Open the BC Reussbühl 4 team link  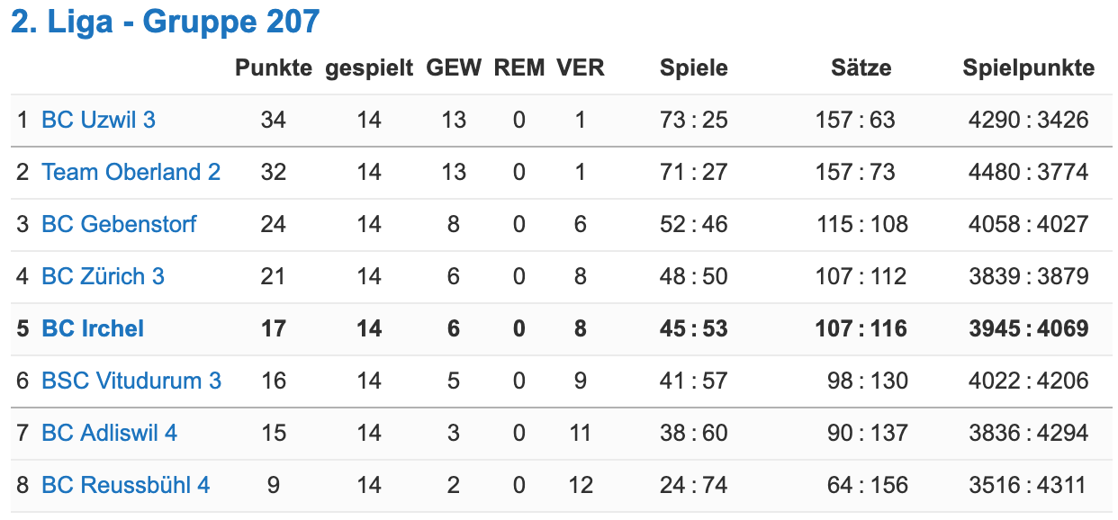pyautogui.click(x=125, y=485)
